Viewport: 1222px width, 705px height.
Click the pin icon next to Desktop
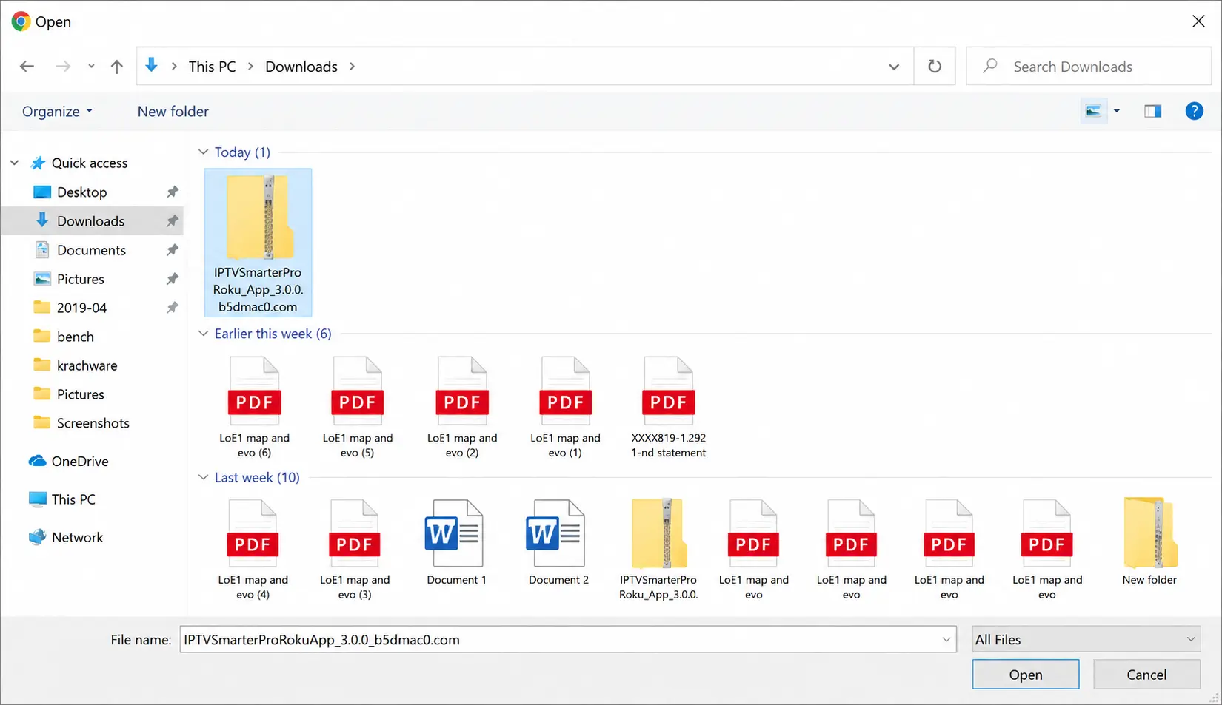[x=172, y=192]
